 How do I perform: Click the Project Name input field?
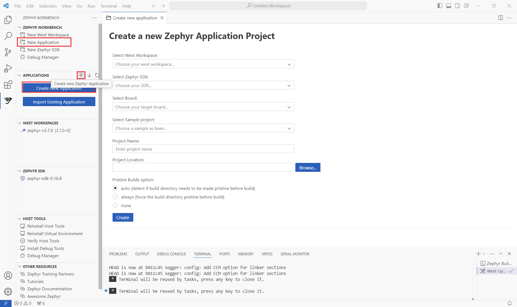204,149
